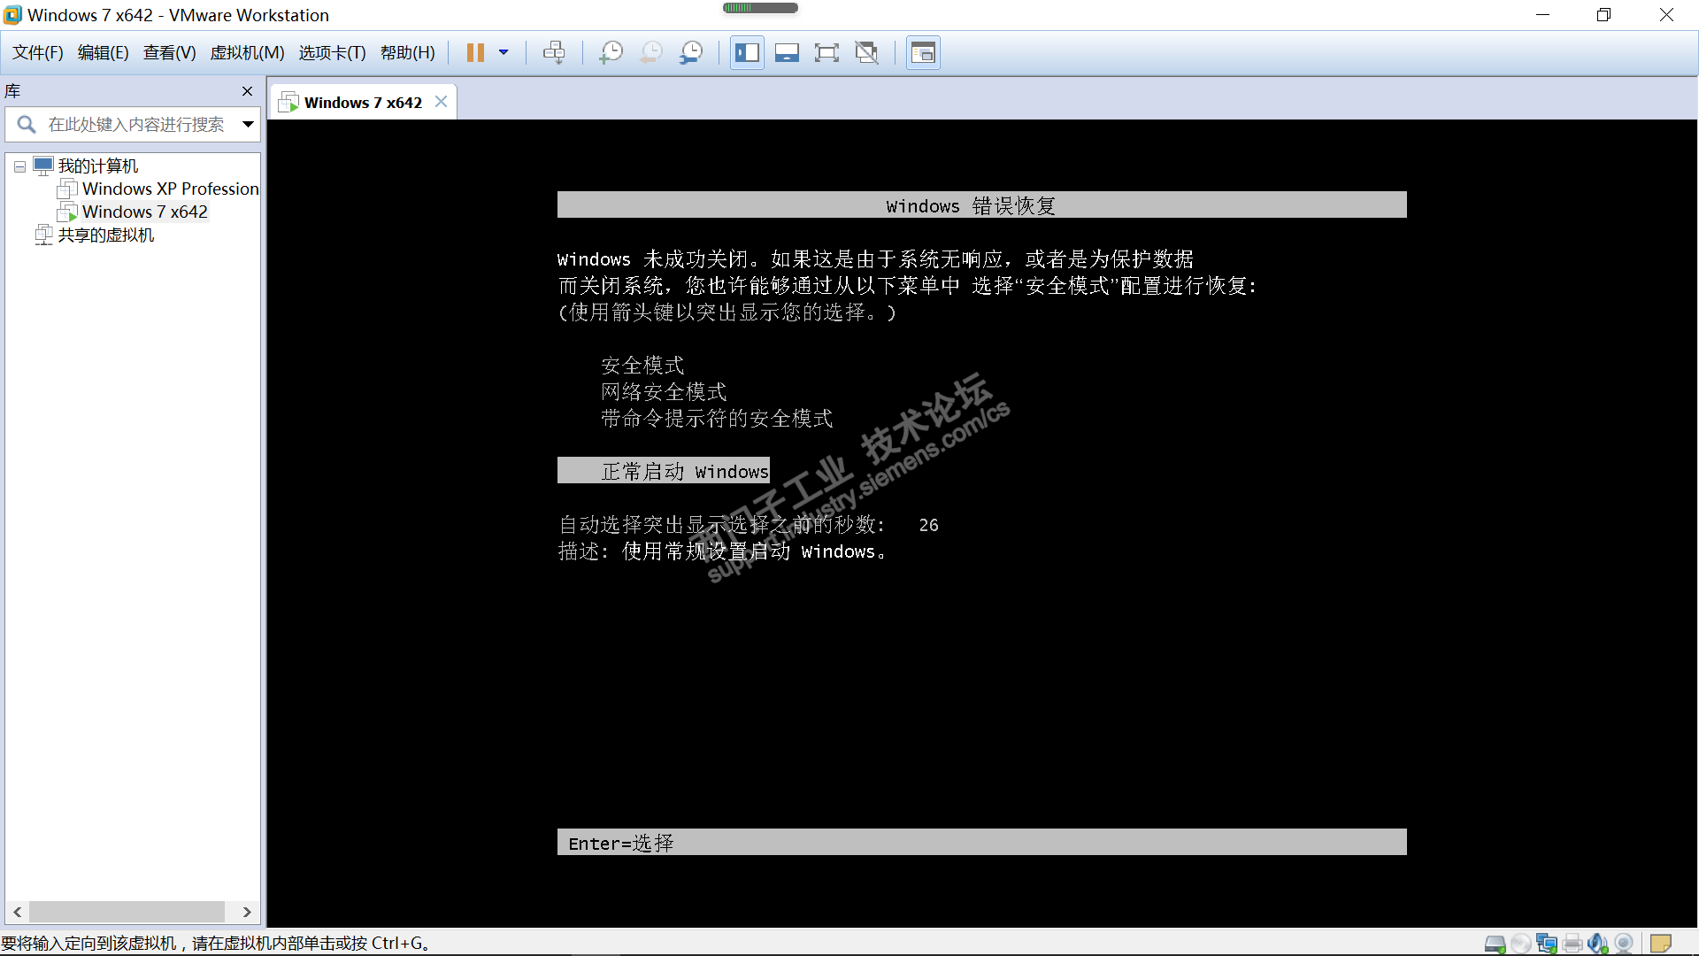Screen dimensions: 1699x956
Task: Open the library search options dropdown arrow
Action: (x=249, y=125)
